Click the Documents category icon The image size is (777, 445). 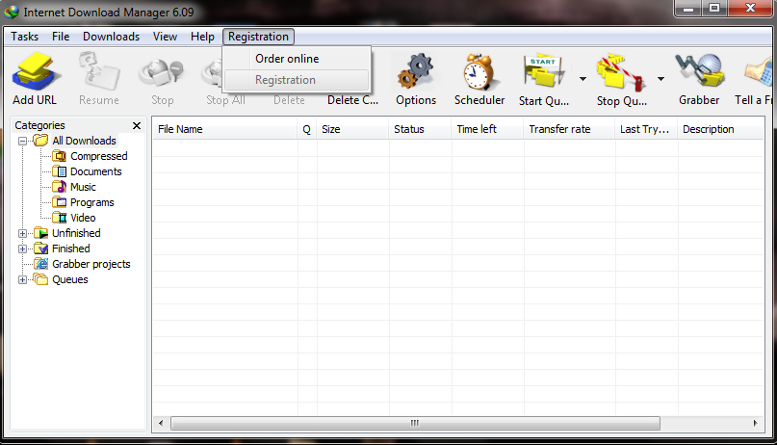coord(59,171)
